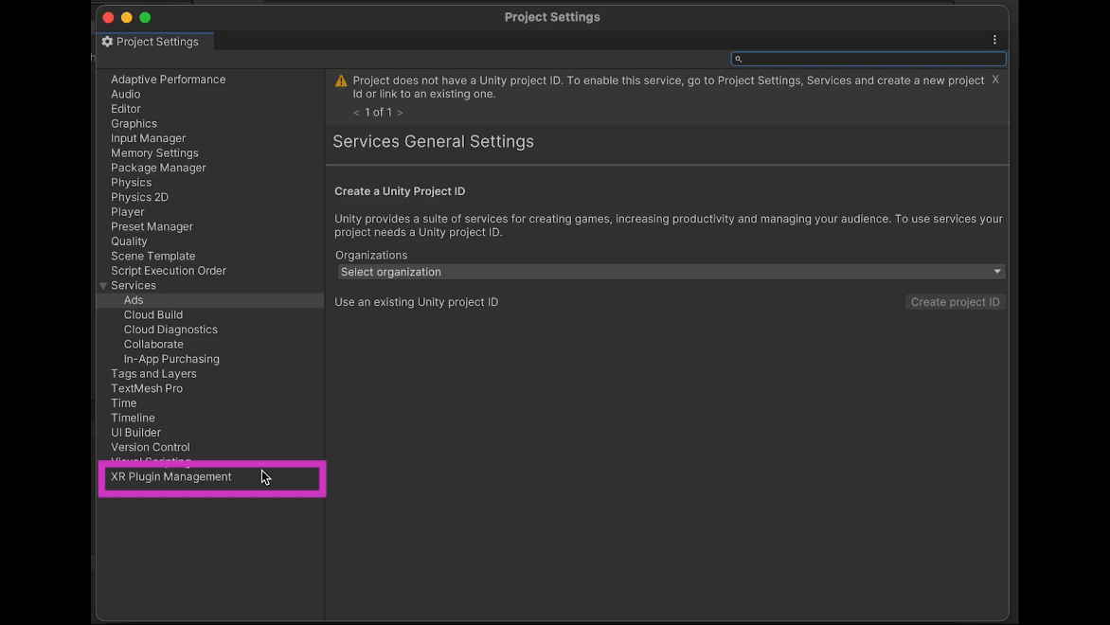
Task: Select Package Manager settings
Action: [158, 169]
